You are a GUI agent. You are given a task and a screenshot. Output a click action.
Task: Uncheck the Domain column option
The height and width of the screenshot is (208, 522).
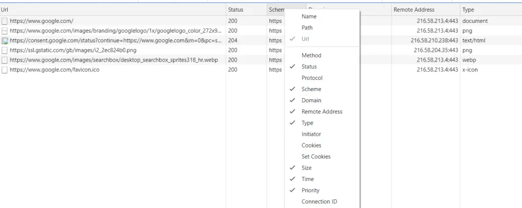click(322, 100)
